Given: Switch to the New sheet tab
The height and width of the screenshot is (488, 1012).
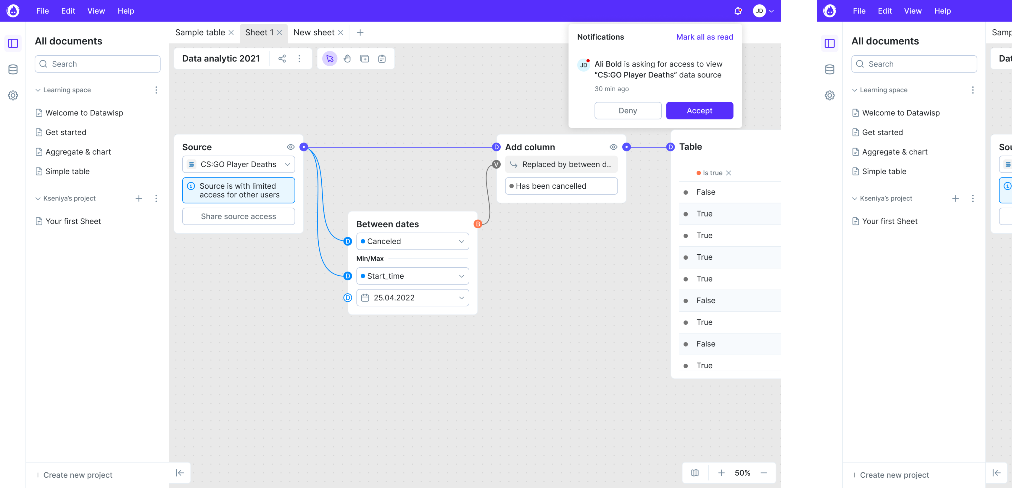Looking at the screenshot, I should coord(313,33).
